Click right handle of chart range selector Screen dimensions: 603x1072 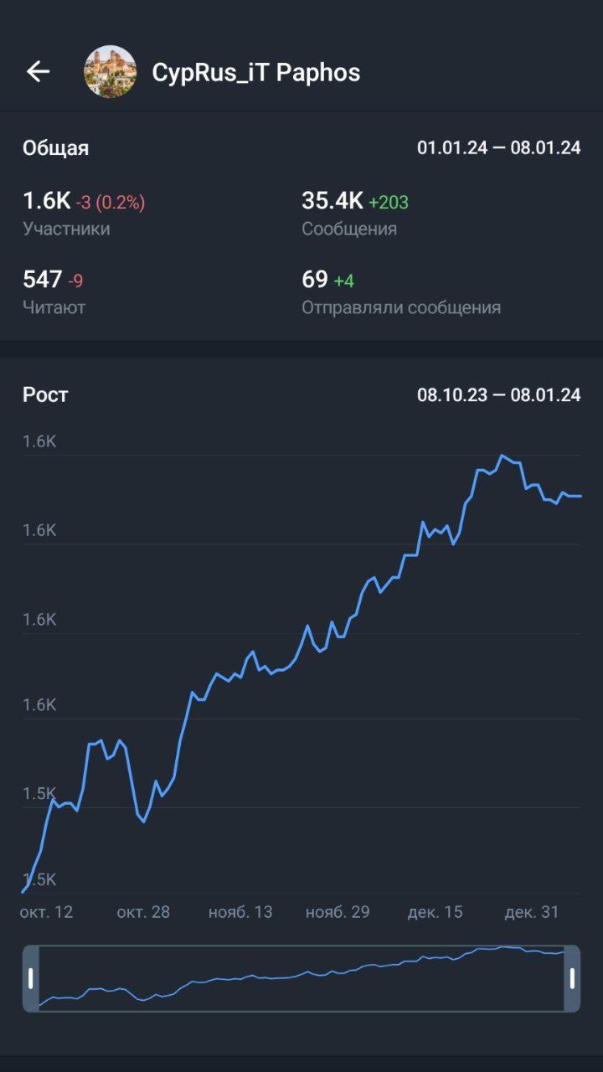(572, 978)
